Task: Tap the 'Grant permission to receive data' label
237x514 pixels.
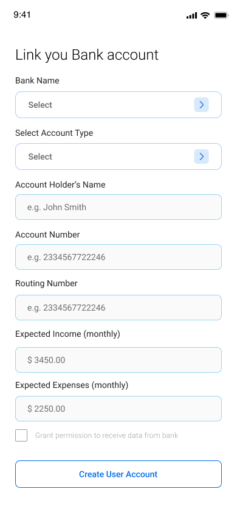Action: [x=106, y=435]
